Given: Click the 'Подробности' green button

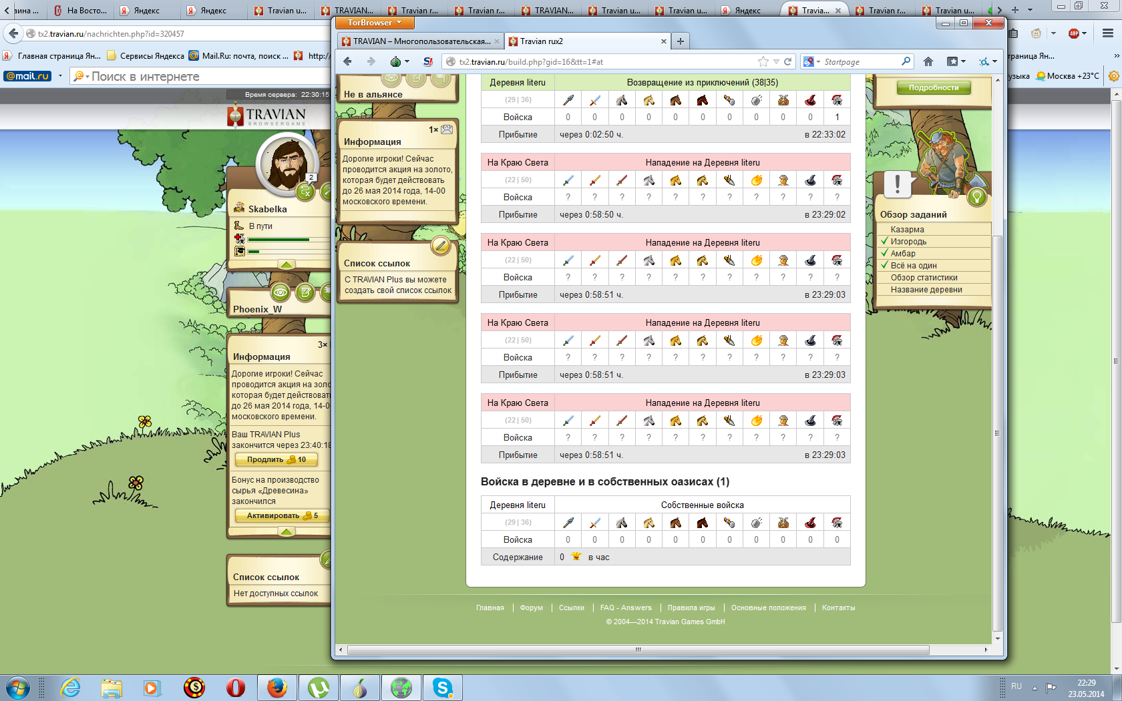Looking at the screenshot, I should pyautogui.click(x=933, y=87).
